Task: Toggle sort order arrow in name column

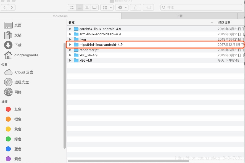Action: click(x=212, y=22)
